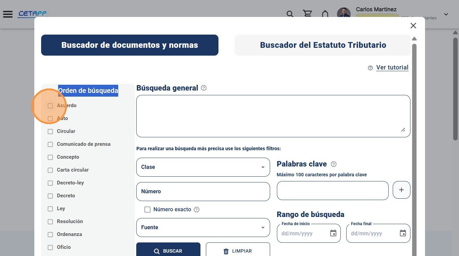
Task: Click the Búsqueda general help icon
Action: point(204,88)
